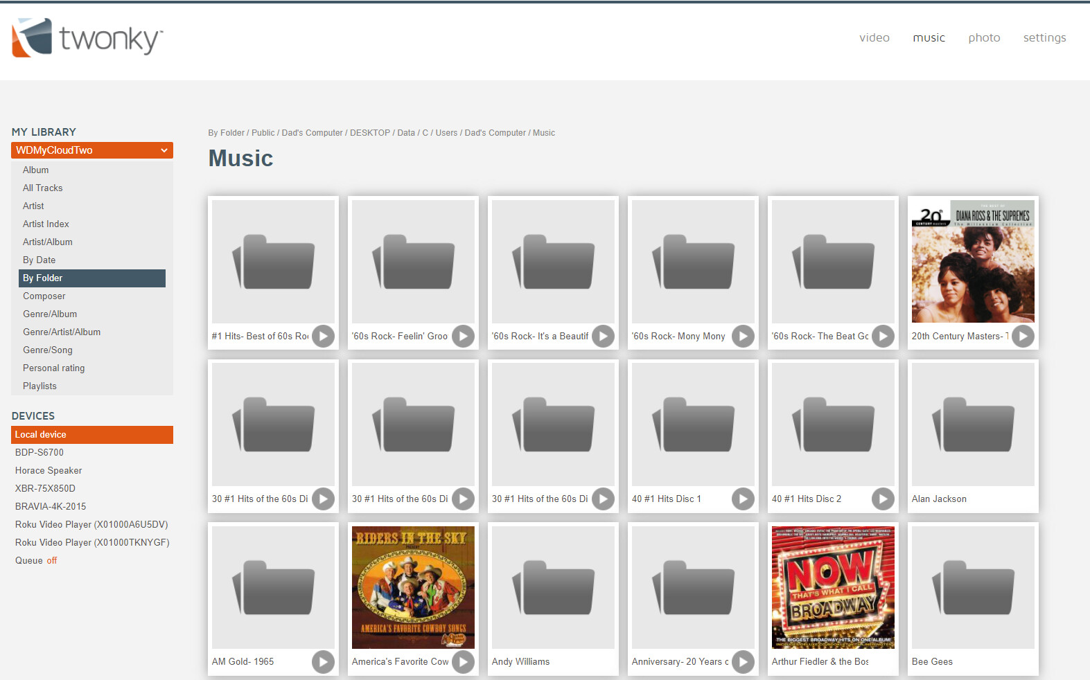Viewport: 1090px width, 680px height.
Task: Open the AM Gold- 1965 folder icon
Action: [273, 587]
